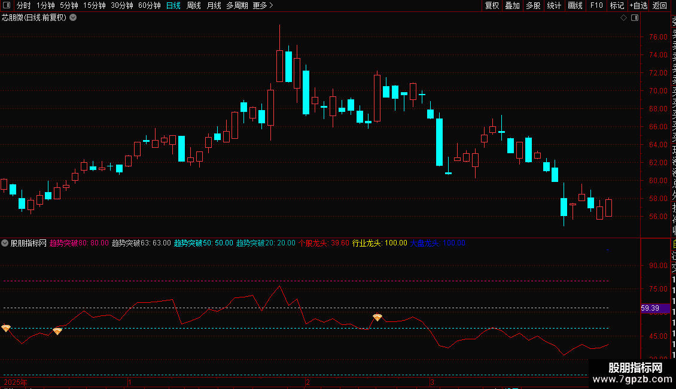Open F10 company information
Screen dimensions: 676x389
click(596, 5)
